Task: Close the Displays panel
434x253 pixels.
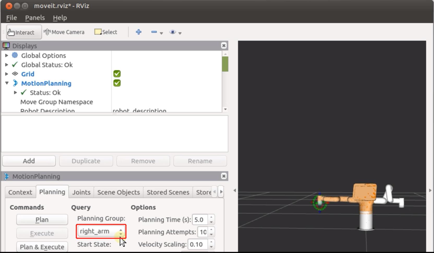Action: pos(224,46)
